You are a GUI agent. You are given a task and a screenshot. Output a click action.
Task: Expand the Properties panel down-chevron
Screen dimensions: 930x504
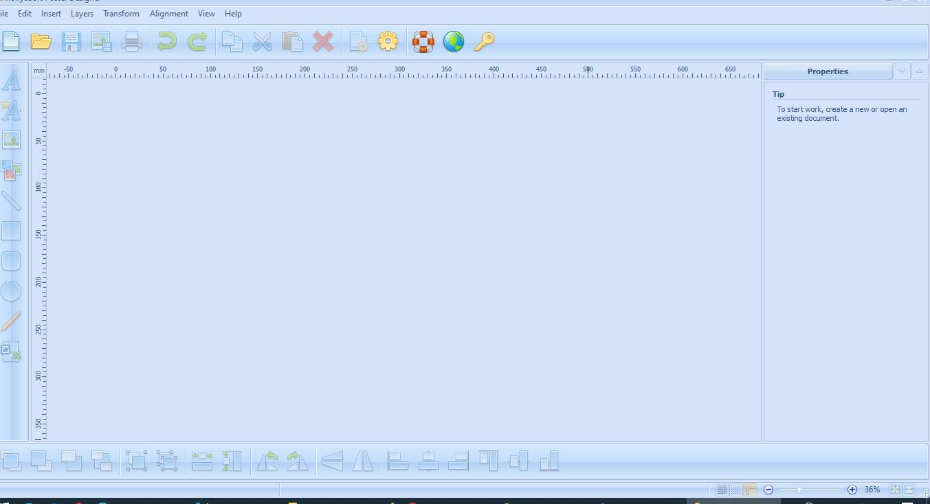pos(902,71)
